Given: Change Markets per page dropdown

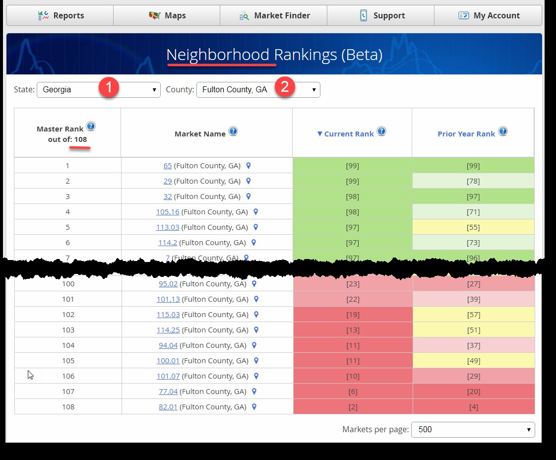Looking at the screenshot, I should pos(473,430).
